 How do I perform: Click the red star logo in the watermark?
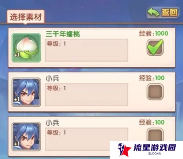(x=124, y=150)
